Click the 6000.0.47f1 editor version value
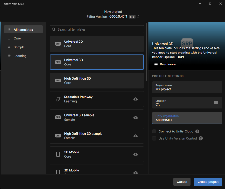Screen dimensions: 225x189 [x=118, y=16]
